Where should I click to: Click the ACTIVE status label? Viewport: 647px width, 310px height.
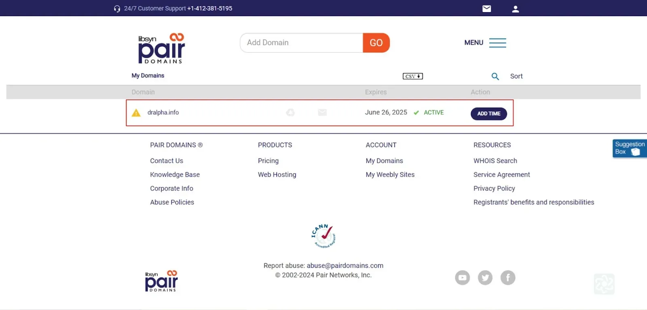click(434, 112)
